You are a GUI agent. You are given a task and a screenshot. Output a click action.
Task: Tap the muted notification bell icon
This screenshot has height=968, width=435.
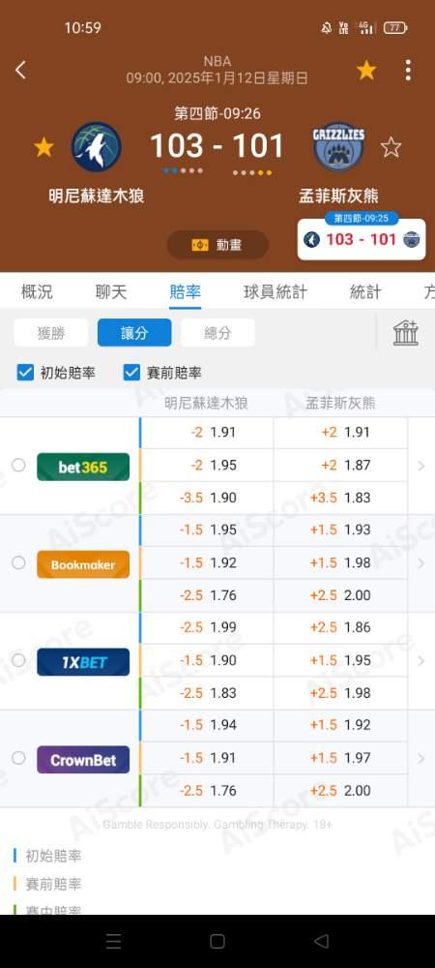coord(327,28)
